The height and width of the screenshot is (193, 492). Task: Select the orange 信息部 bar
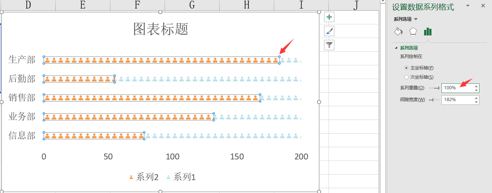(x=94, y=136)
